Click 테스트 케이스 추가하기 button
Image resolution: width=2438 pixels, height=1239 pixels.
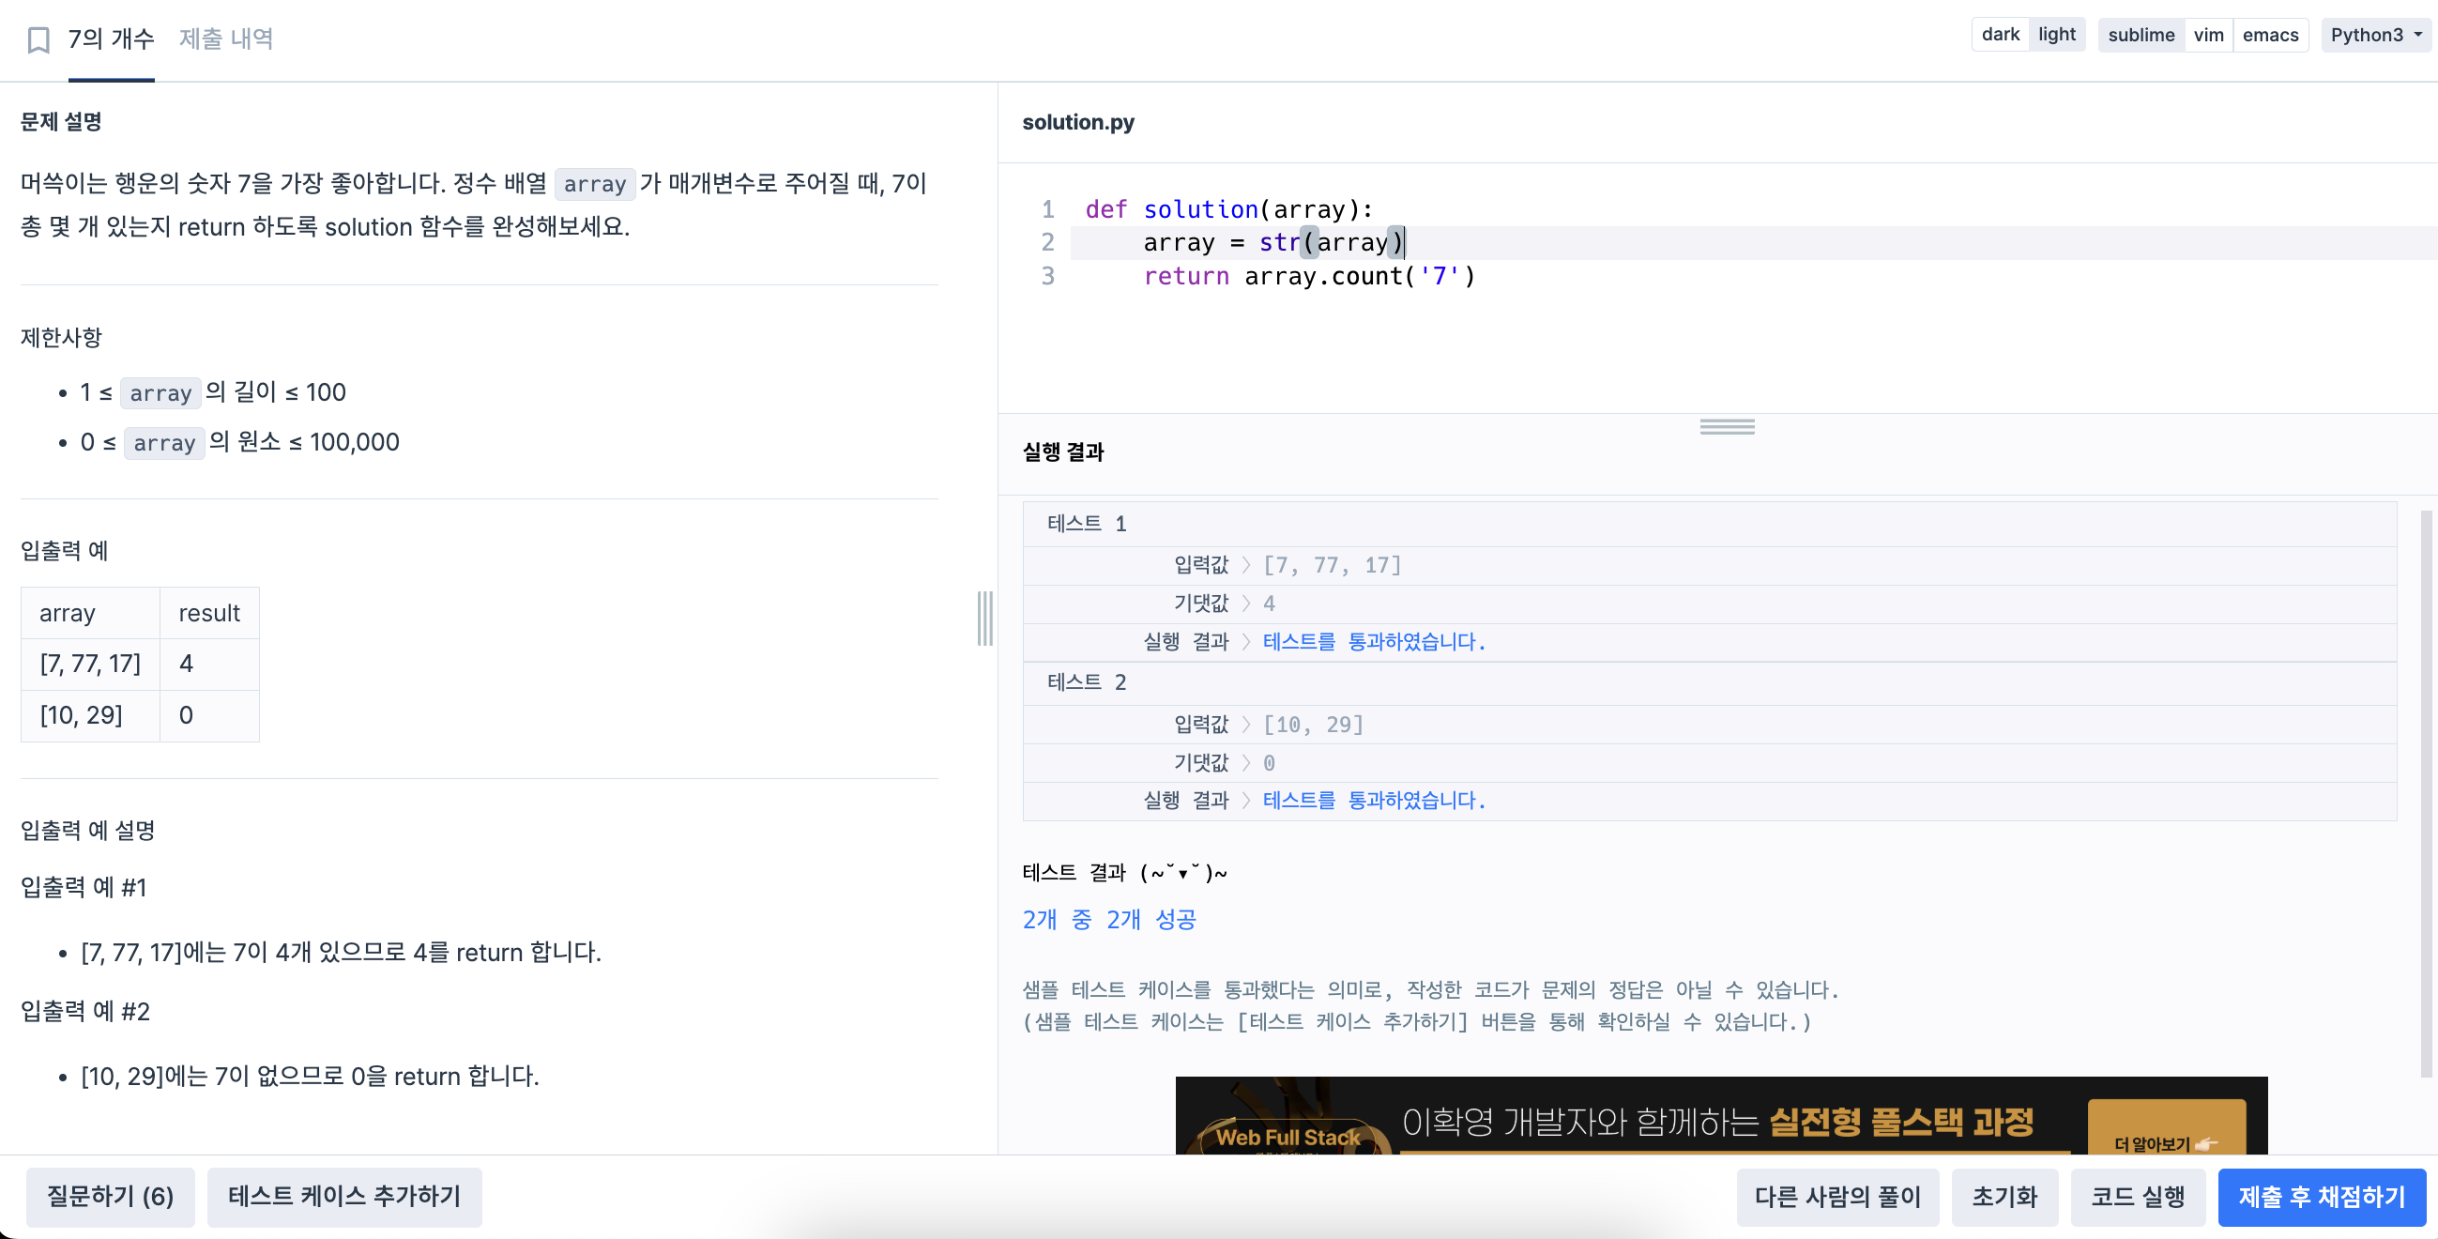tap(344, 1197)
